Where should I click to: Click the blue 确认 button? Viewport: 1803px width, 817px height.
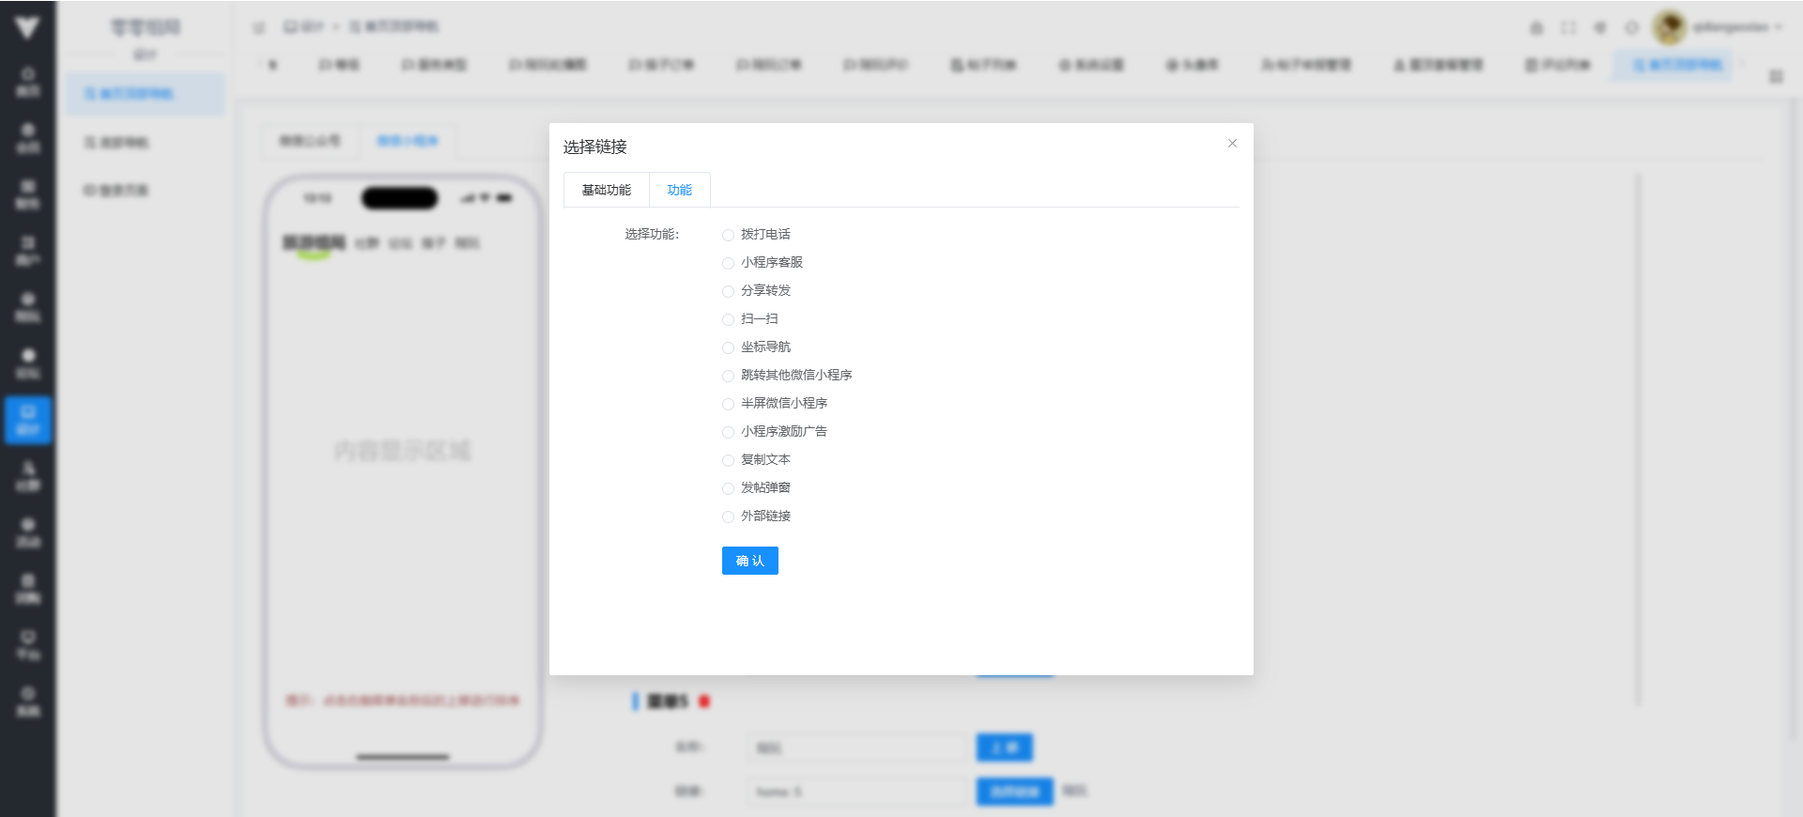749,561
